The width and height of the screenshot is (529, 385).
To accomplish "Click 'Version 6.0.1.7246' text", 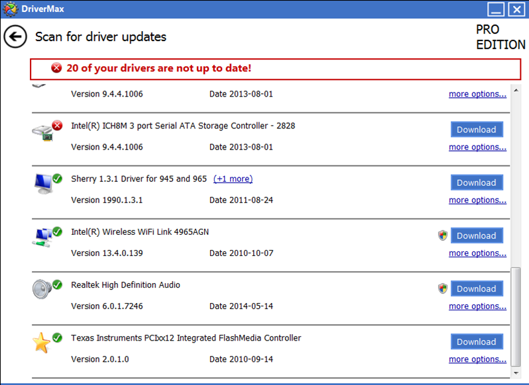I will (x=107, y=306).
